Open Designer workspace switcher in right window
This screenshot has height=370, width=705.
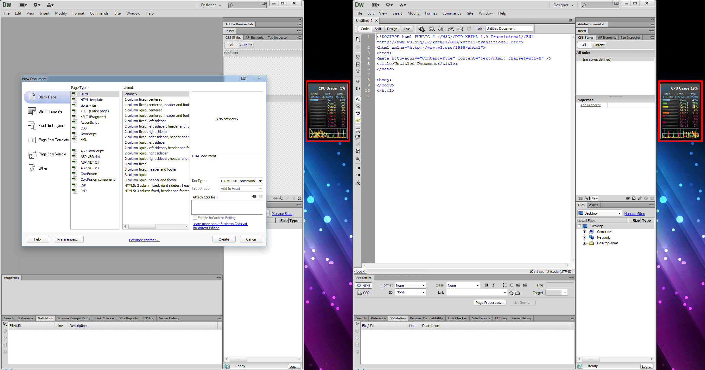click(x=563, y=5)
